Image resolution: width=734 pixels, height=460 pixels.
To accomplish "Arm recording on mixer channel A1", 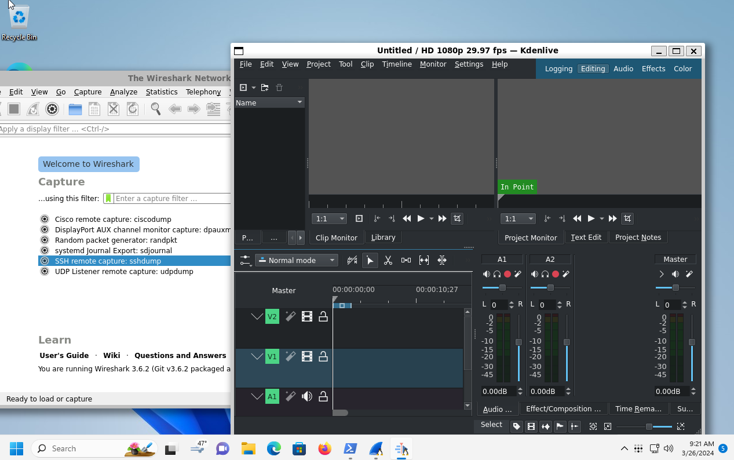I will point(507,274).
